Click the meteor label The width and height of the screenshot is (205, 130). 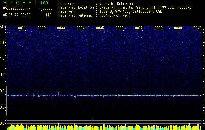(46, 10)
